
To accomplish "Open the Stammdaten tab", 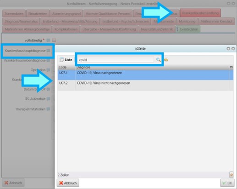I will (x=14, y=14).
